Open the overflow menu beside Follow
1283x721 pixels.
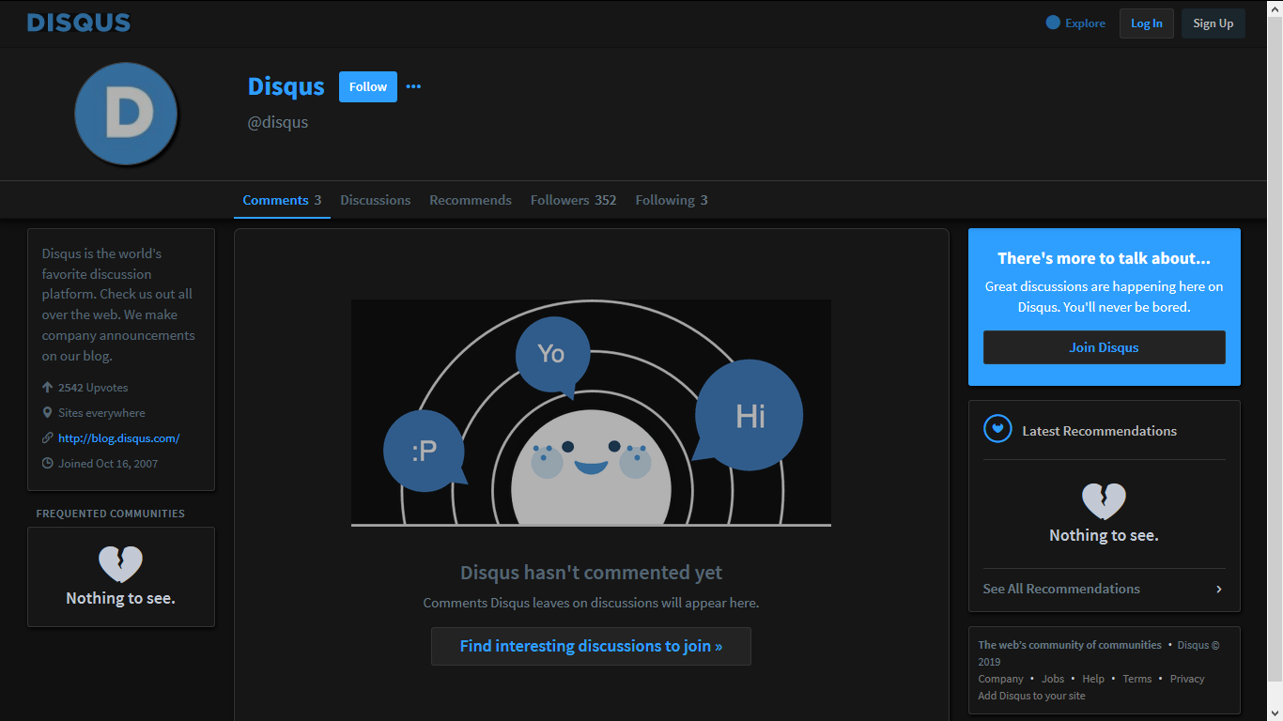click(413, 85)
